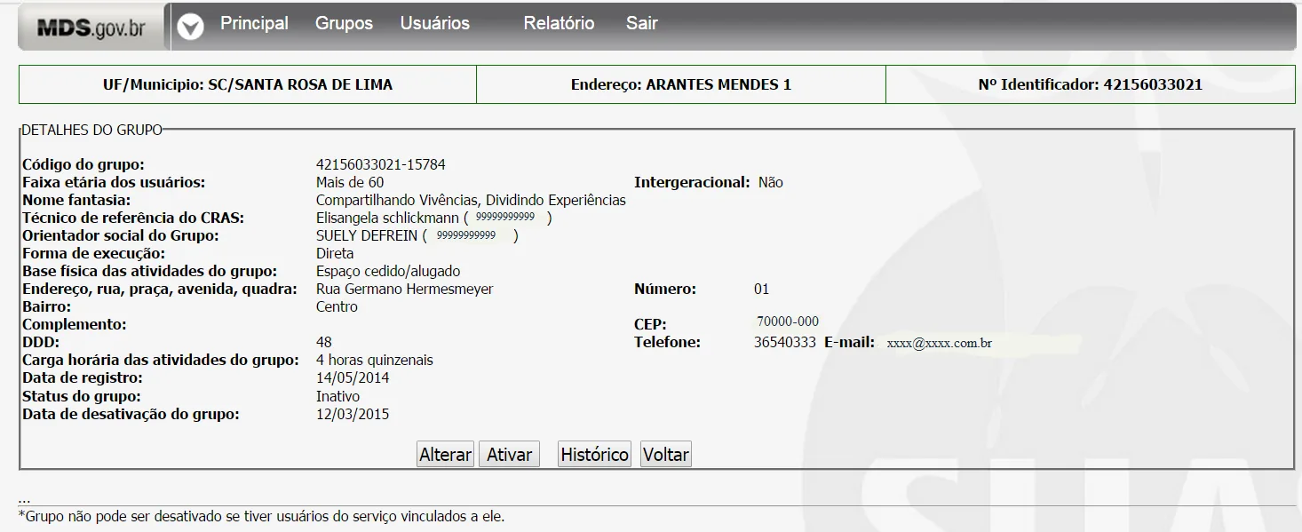Open the Principal menu

click(x=254, y=24)
